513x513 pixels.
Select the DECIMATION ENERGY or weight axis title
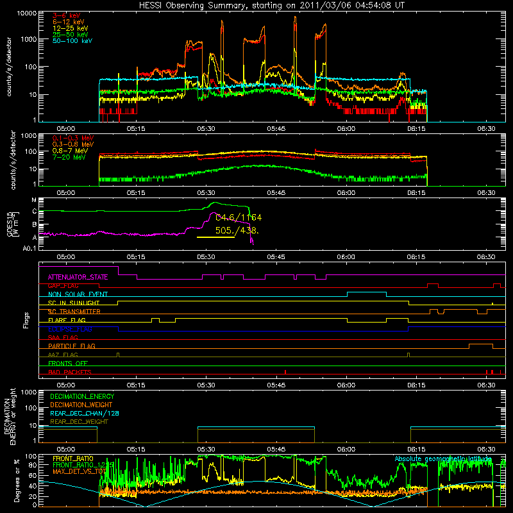click(10, 416)
